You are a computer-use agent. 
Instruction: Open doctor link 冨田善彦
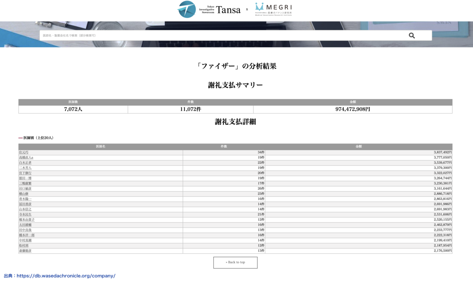(25, 204)
